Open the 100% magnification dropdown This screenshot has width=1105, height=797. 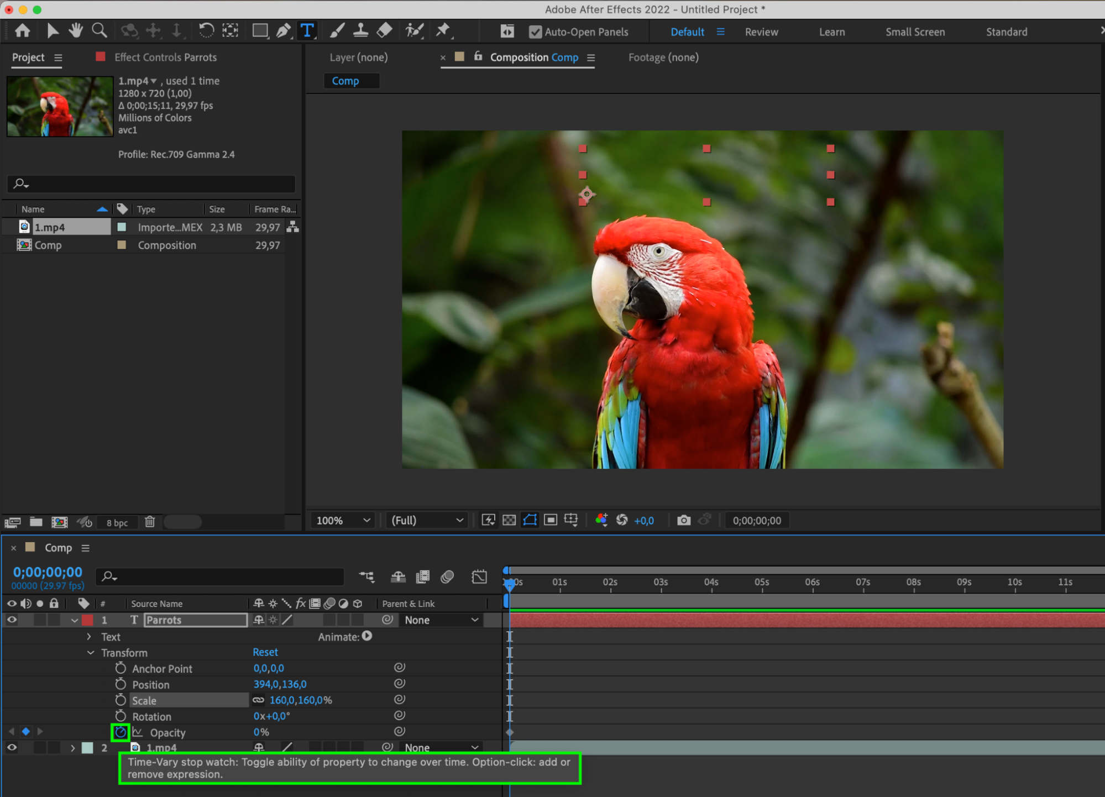(342, 520)
